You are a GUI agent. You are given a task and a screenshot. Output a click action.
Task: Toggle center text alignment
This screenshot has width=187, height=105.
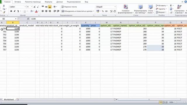tap(46, 11)
